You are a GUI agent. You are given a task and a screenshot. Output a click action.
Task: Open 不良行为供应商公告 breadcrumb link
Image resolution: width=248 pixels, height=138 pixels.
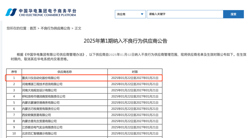(55, 28)
